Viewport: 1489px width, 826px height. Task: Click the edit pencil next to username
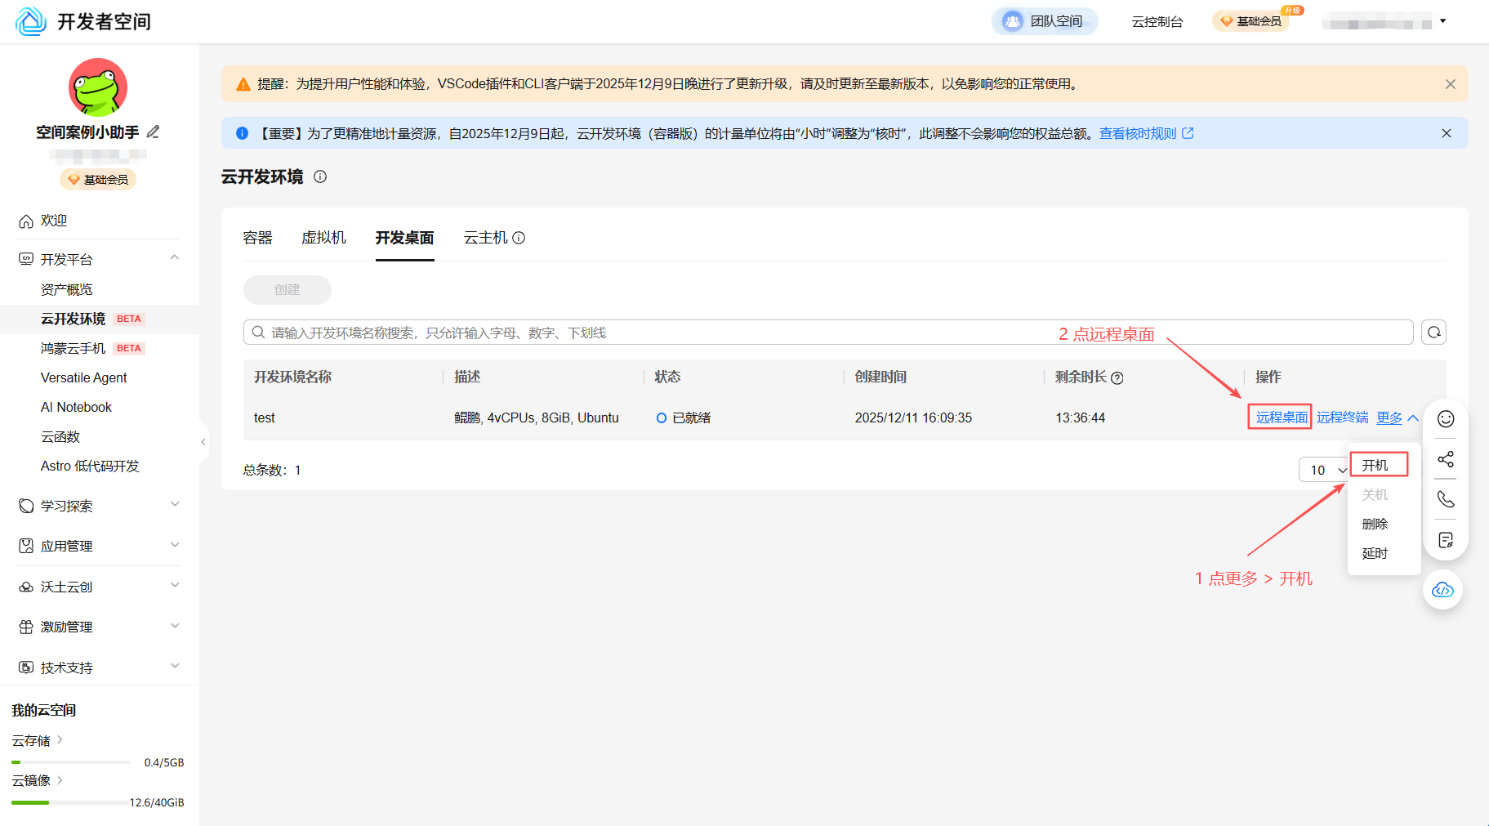153,132
